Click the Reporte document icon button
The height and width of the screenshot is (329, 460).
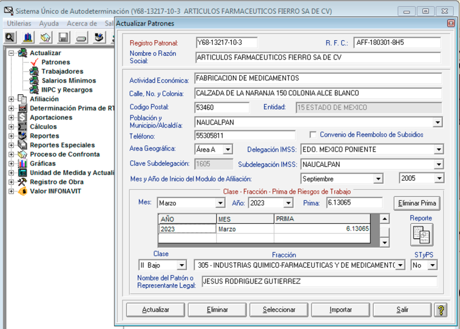pos(421,235)
